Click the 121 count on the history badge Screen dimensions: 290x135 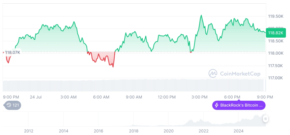tap(16, 105)
